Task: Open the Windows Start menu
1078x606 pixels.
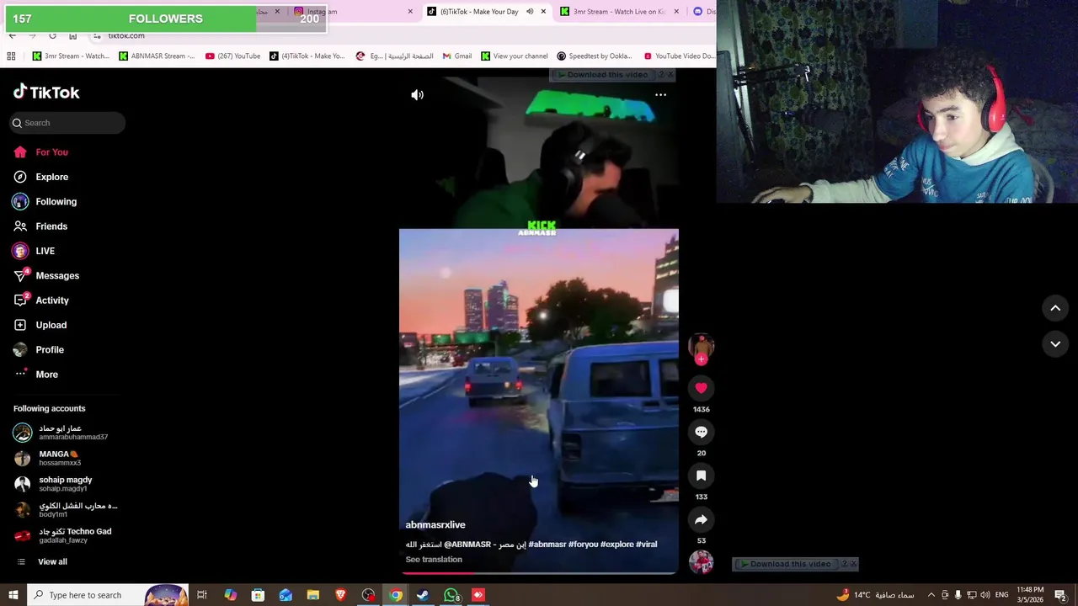Action: coord(13,595)
